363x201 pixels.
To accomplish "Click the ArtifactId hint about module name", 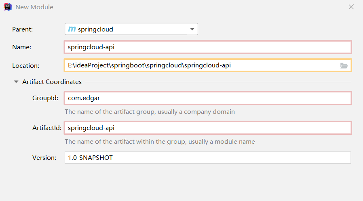I will click(x=160, y=142).
